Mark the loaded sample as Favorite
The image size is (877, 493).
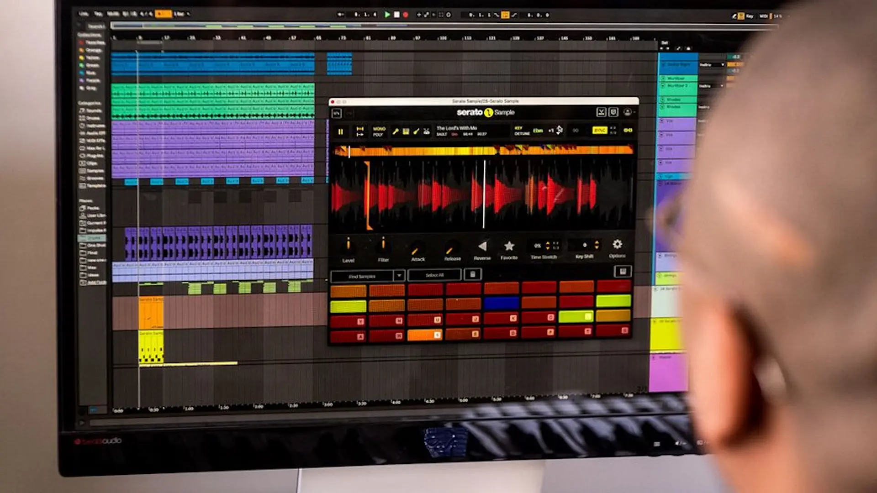pos(510,246)
